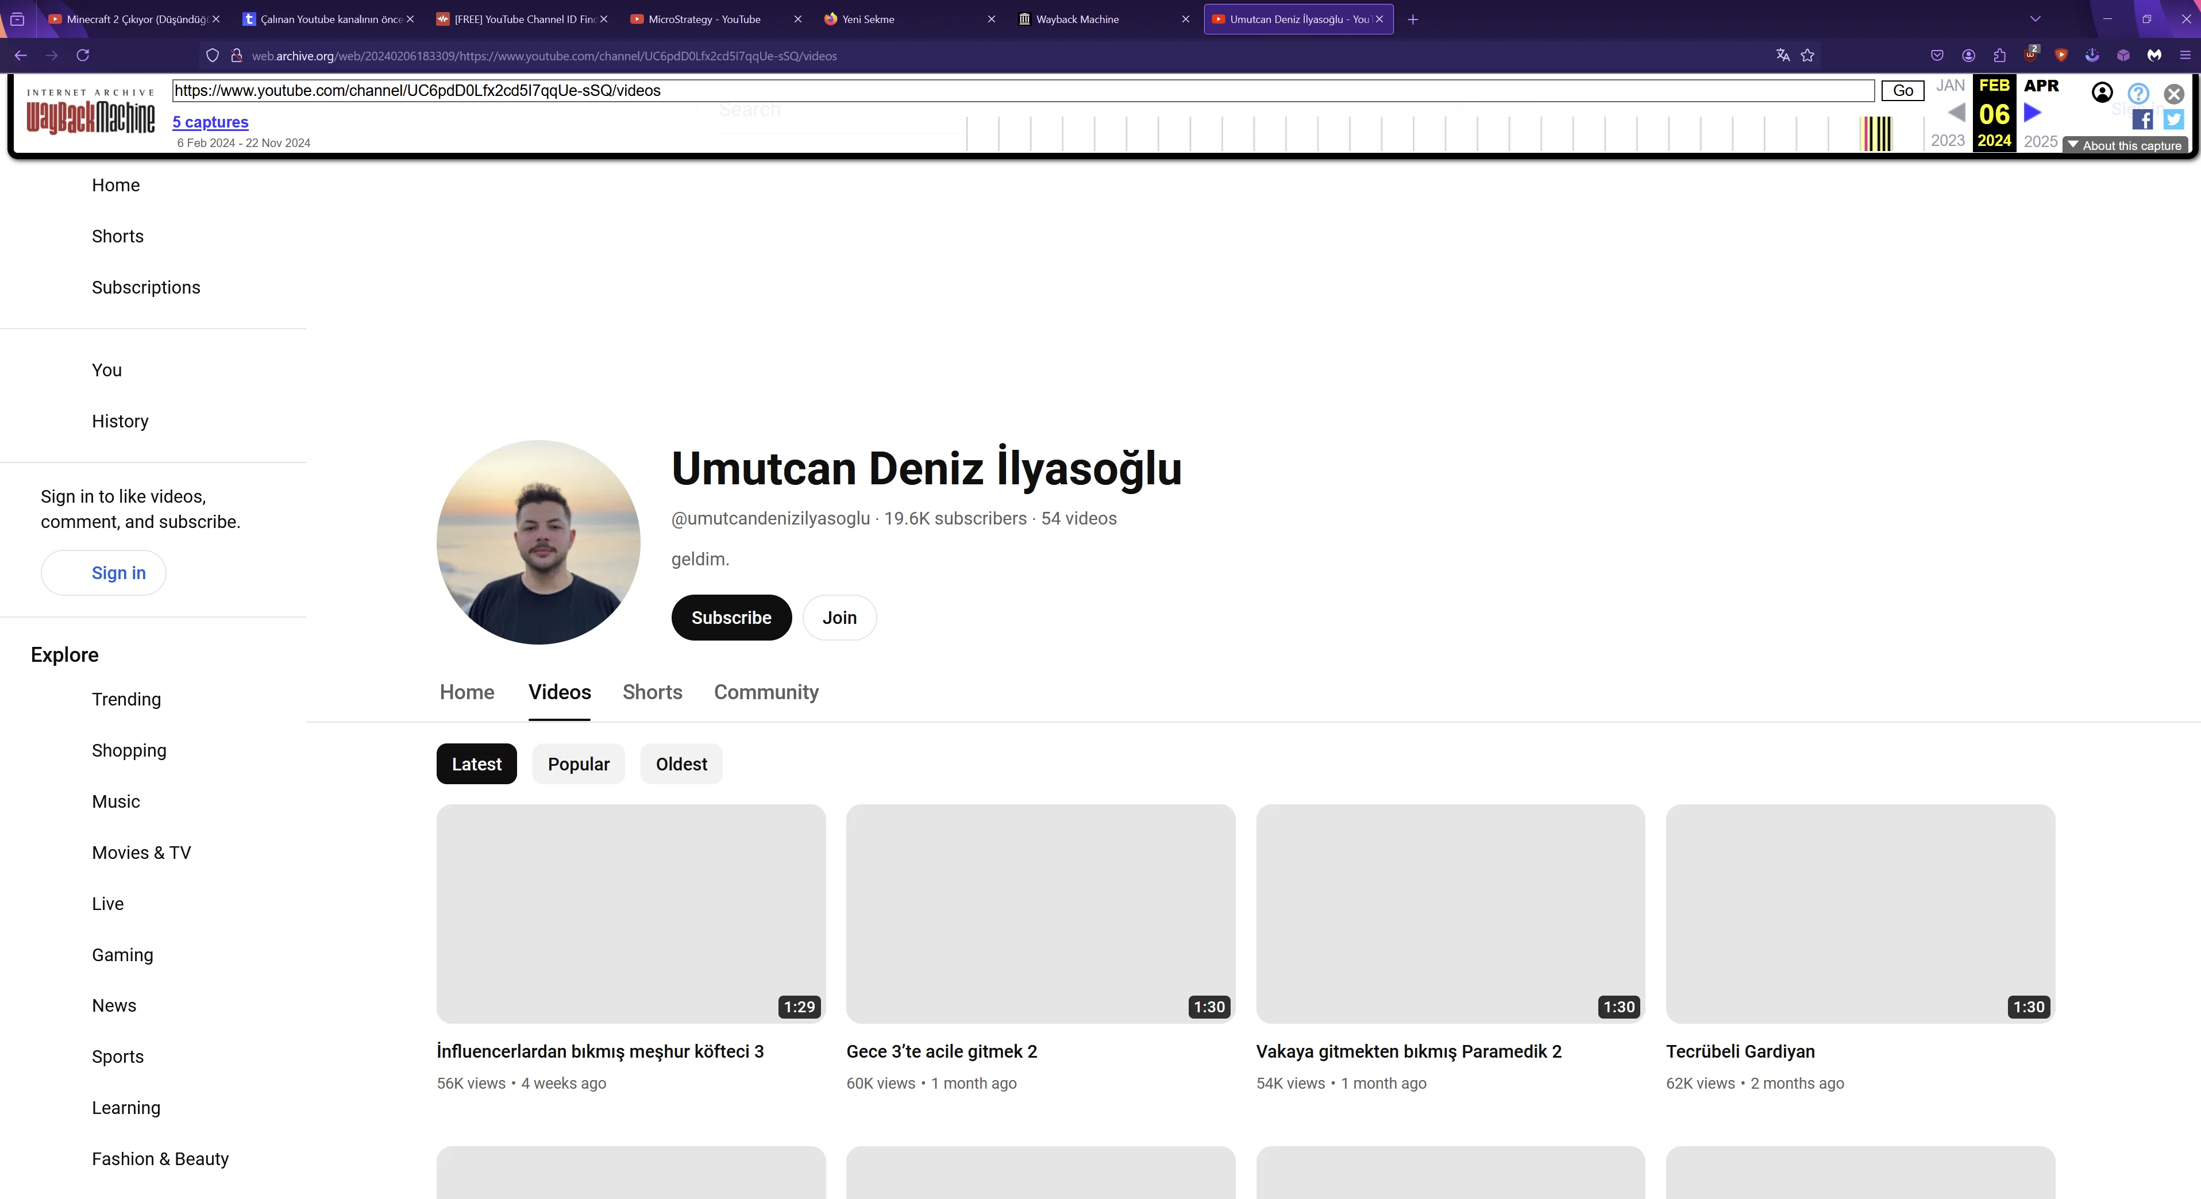Screen dimensions: 2201x1199
Task: Open channel Shorts tab
Action: coord(652,692)
